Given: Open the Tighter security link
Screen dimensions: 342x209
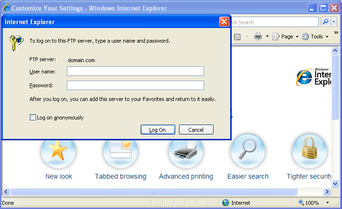Looking at the screenshot, I should (309, 176).
